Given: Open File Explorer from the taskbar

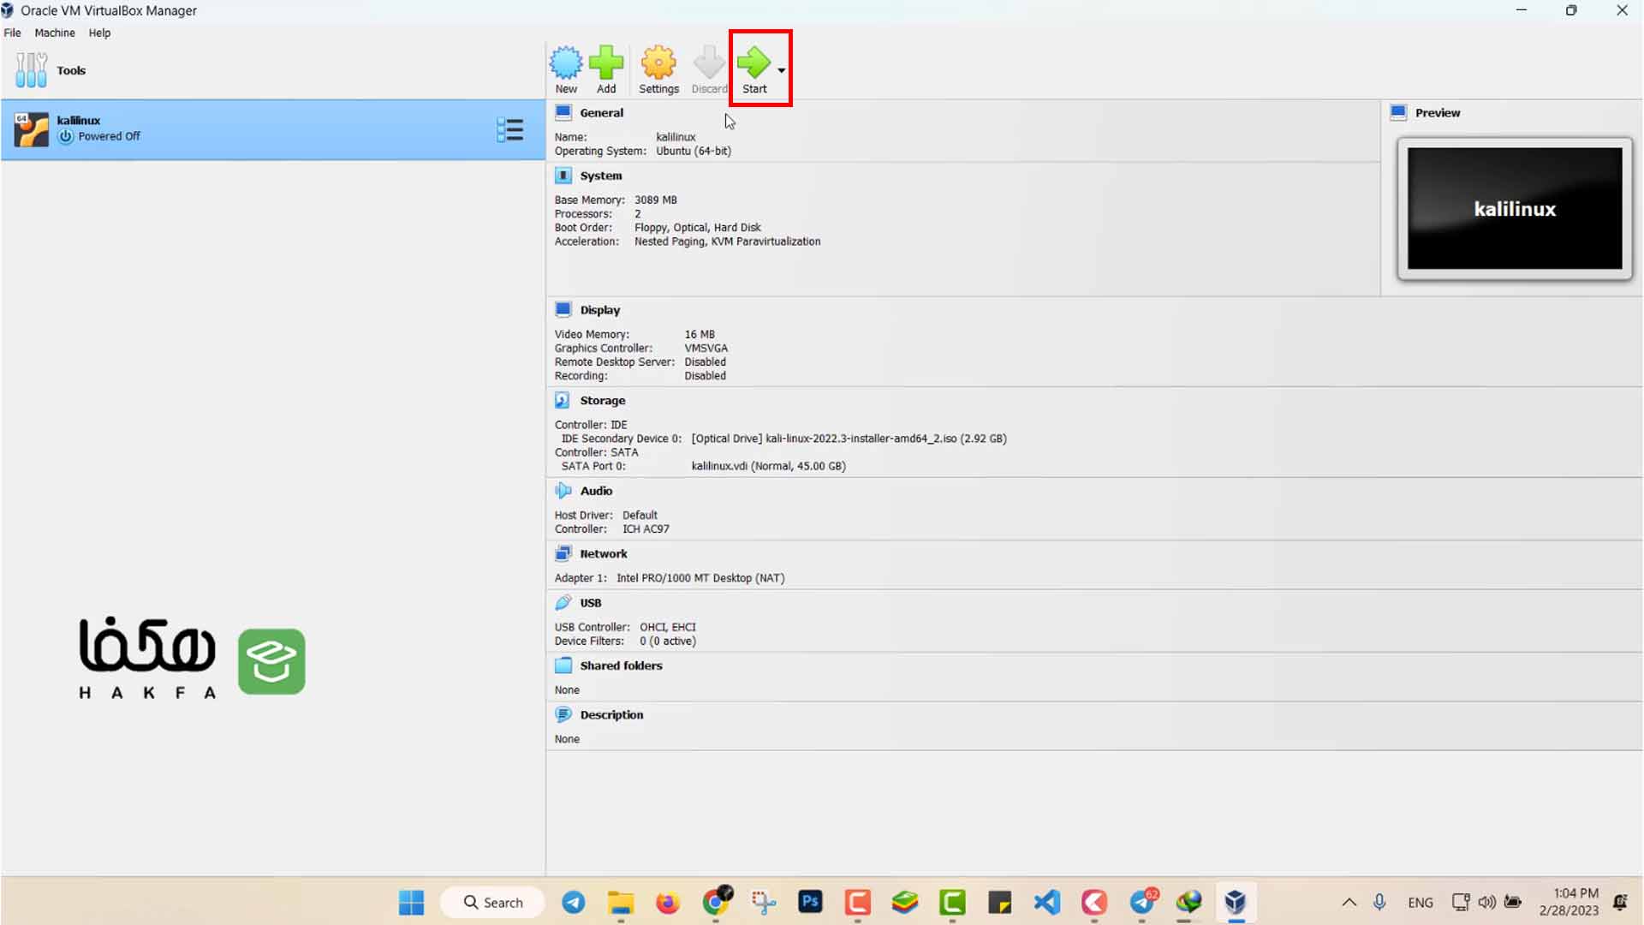Looking at the screenshot, I should pyautogui.click(x=620, y=902).
